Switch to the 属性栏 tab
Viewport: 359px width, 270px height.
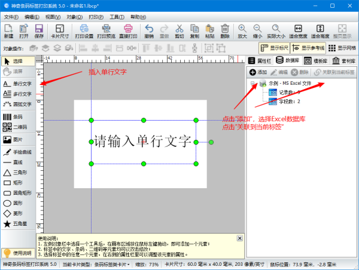point(260,61)
